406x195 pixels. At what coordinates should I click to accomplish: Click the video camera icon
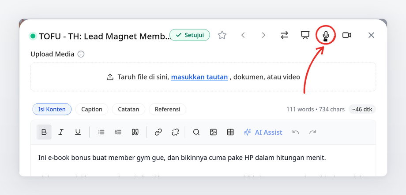coord(347,35)
